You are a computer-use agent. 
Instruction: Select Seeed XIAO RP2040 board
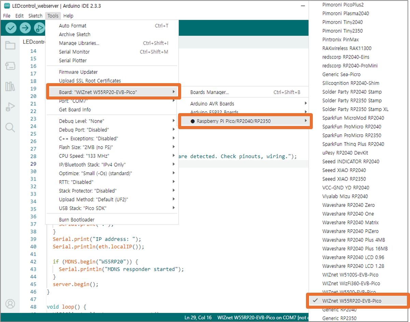click(358, 170)
